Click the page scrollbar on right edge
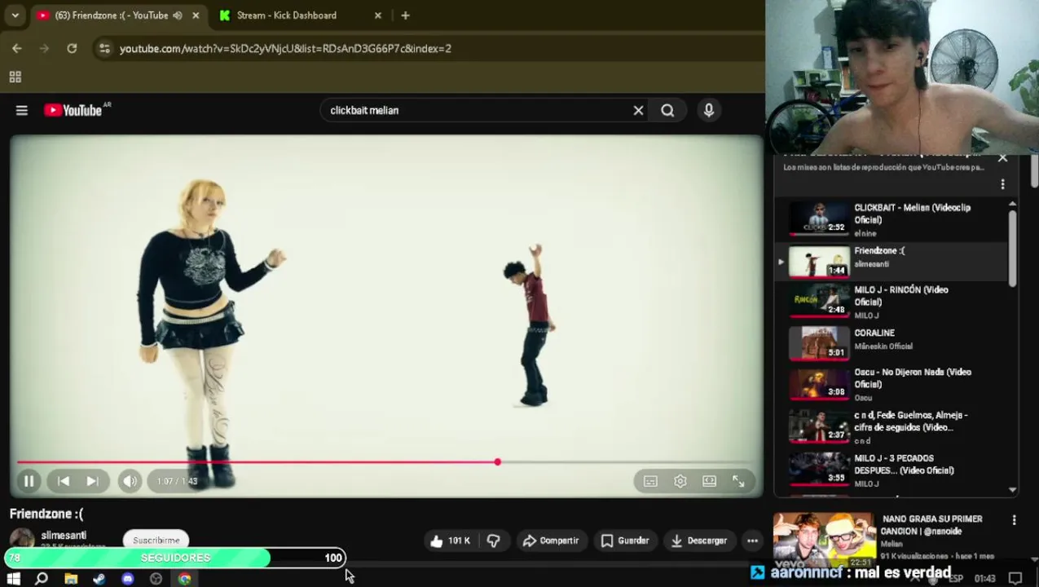The width and height of the screenshot is (1039, 587). coord(1034,171)
